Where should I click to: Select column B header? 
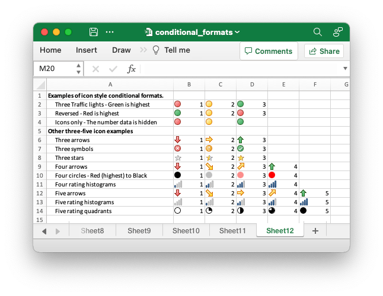[189, 85]
